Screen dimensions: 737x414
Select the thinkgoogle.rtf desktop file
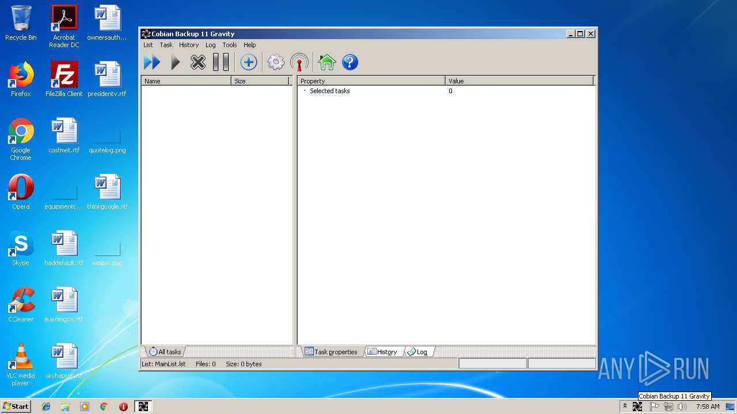click(107, 192)
